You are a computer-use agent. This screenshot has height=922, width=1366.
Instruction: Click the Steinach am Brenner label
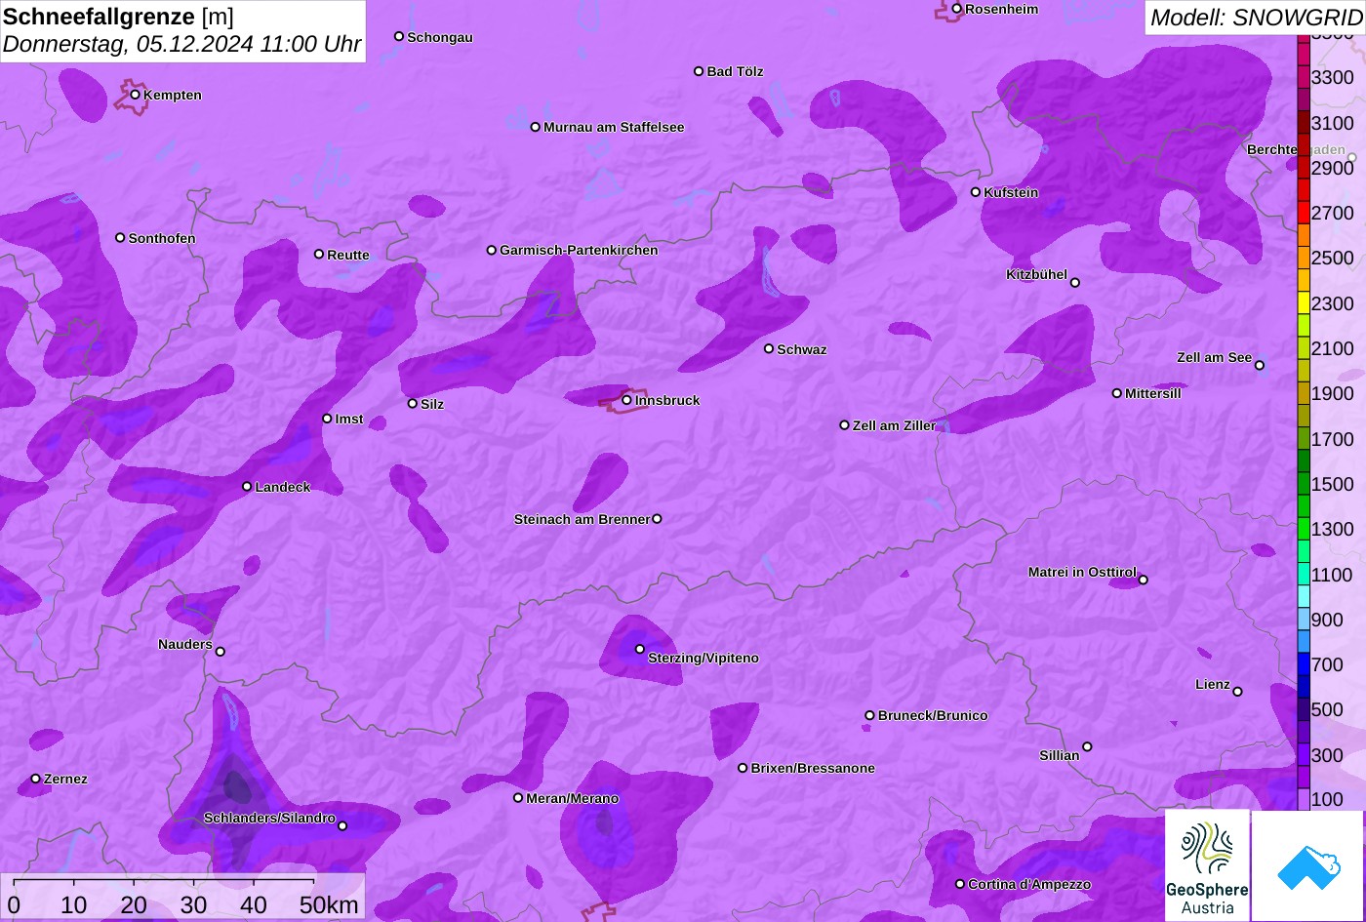coord(582,519)
